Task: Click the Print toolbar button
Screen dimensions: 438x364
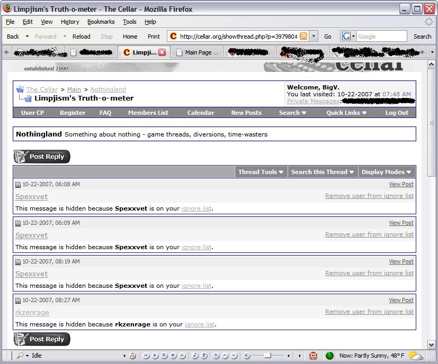Action: pos(154,37)
